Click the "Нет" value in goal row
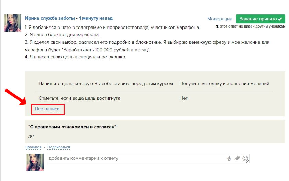 tap(184, 98)
